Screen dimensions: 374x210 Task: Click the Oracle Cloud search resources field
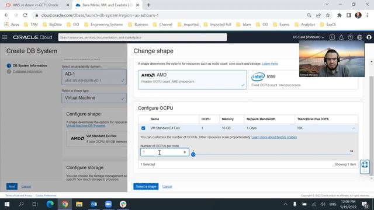click(143, 37)
